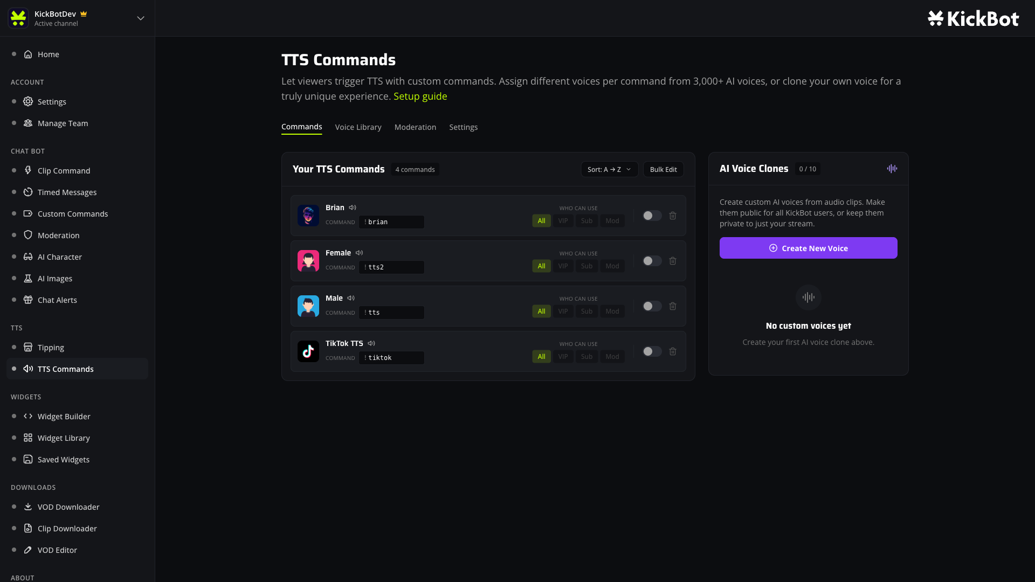Turn on the Male command switch
This screenshot has width=1035, height=582.
click(x=652, y=306)
